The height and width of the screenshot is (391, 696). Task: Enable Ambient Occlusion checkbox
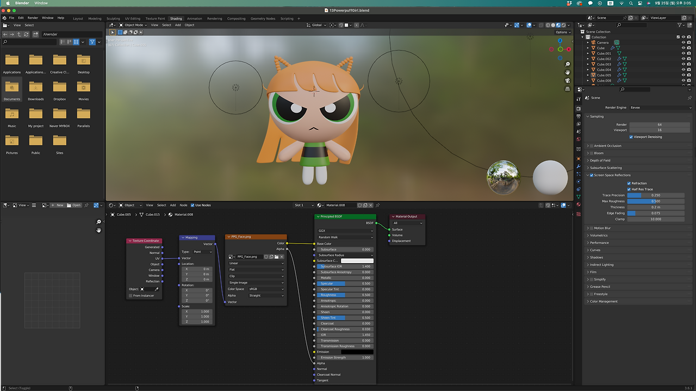pos(592,146)
